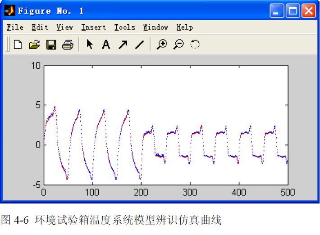320x235 pixels.
Task: Create a new figure with the blank page icon
Action: click(18, 45)
